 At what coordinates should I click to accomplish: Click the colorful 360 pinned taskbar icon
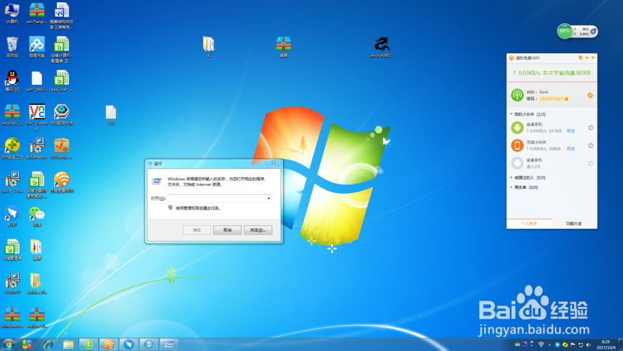(27, 344)
